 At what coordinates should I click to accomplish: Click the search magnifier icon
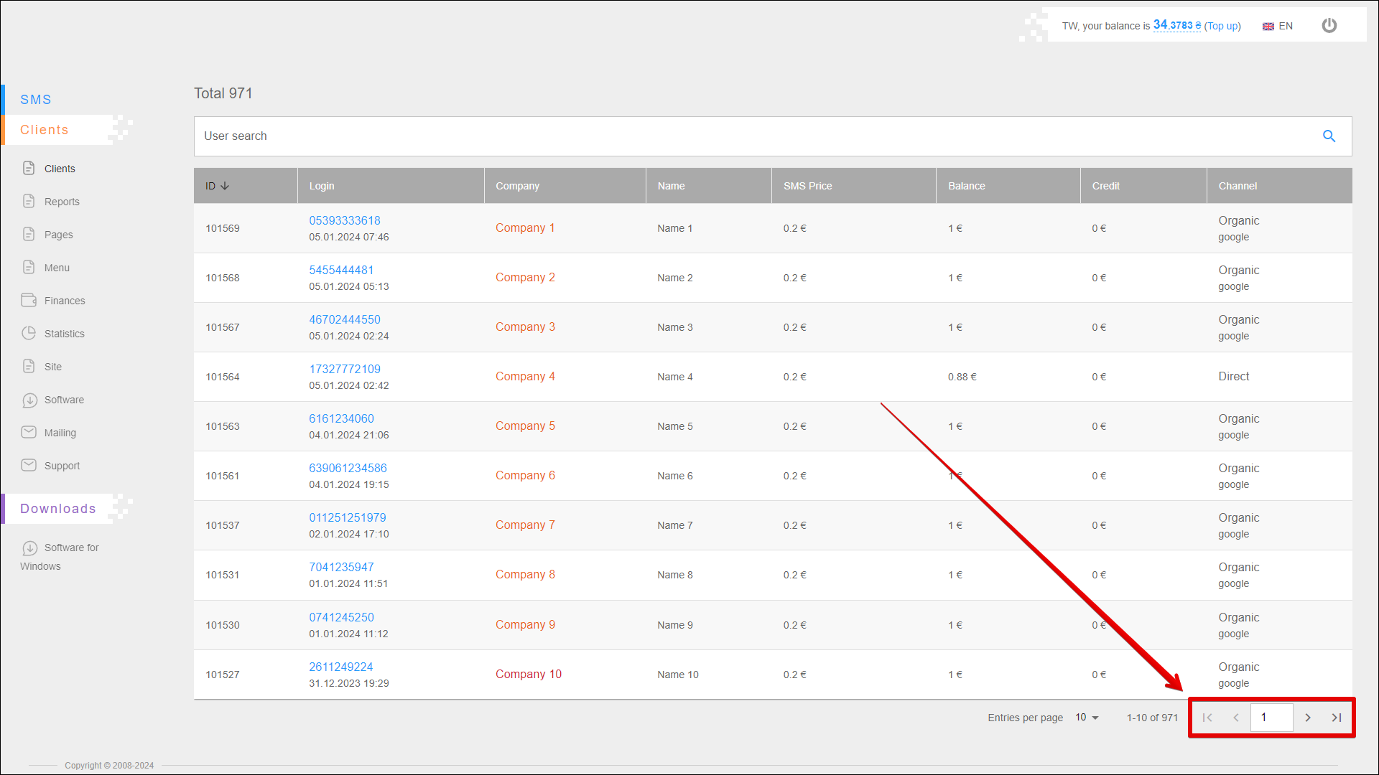click(1329, 136)
